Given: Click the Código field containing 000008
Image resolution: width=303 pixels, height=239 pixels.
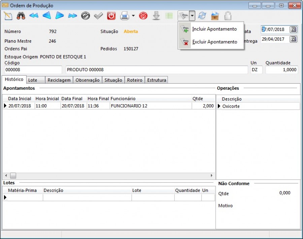Looking at the screenshot, I should click(x=33, y=70).
